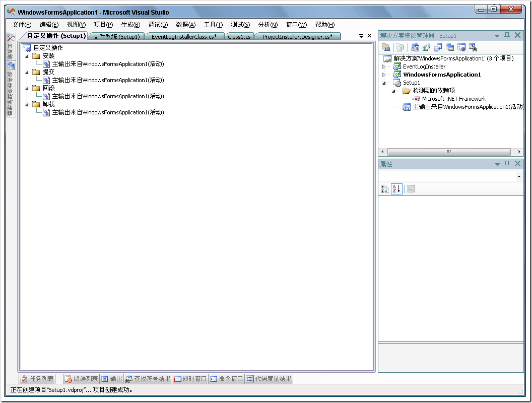Open the Launch Conditions Editor icon
This screenshot has width=532, height=403.
473,47
